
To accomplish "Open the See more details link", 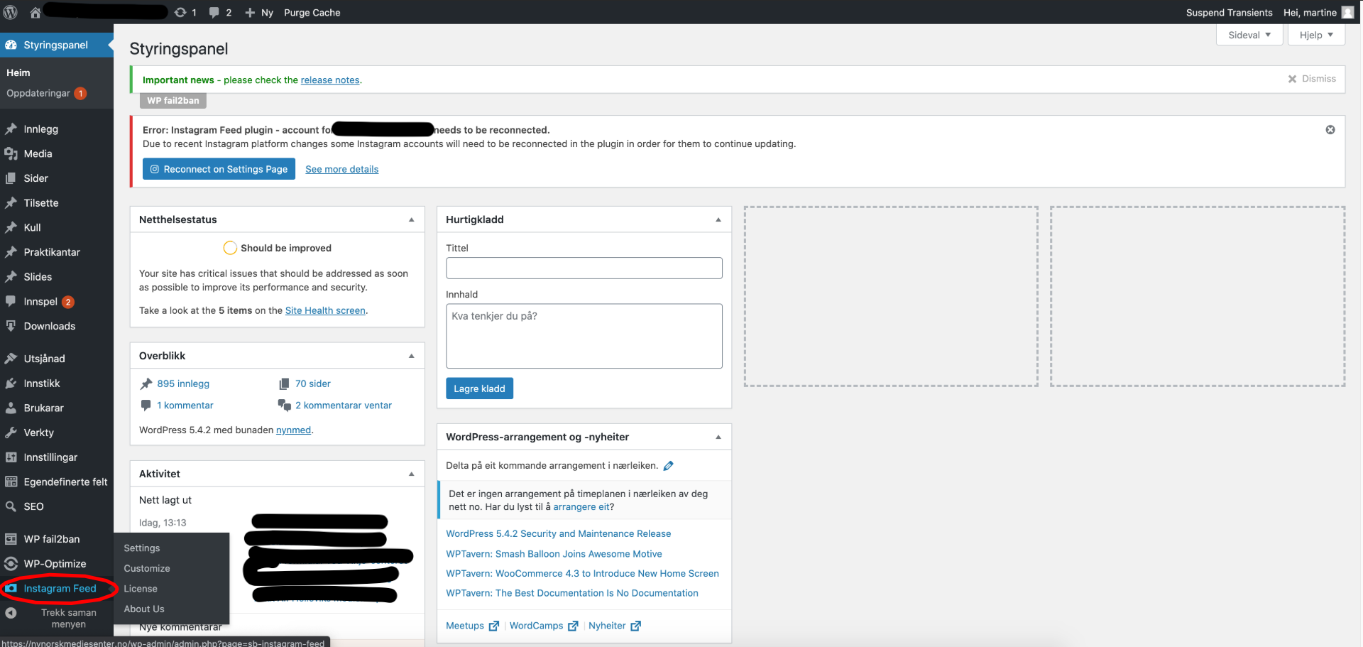I will [342, 169].
